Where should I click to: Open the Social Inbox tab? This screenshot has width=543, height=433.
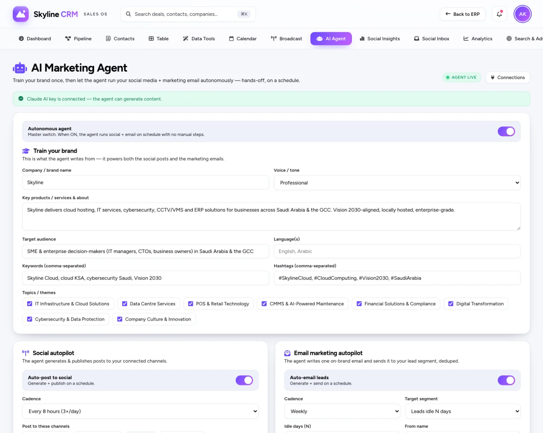(432, 39)
